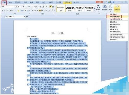Image resolution: width=129 pixels, height=95 pixels.
Task: Apply the 标题 2 heading style
Action: point(80,9)
